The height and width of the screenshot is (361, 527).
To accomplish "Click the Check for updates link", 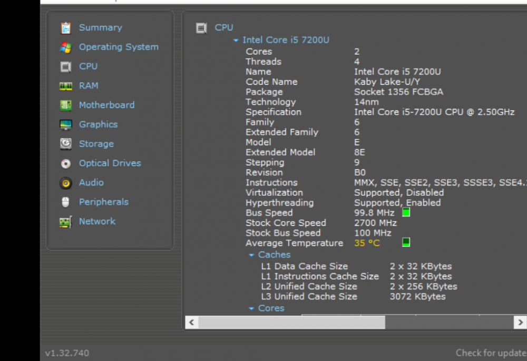I will [x=491, y=353].
